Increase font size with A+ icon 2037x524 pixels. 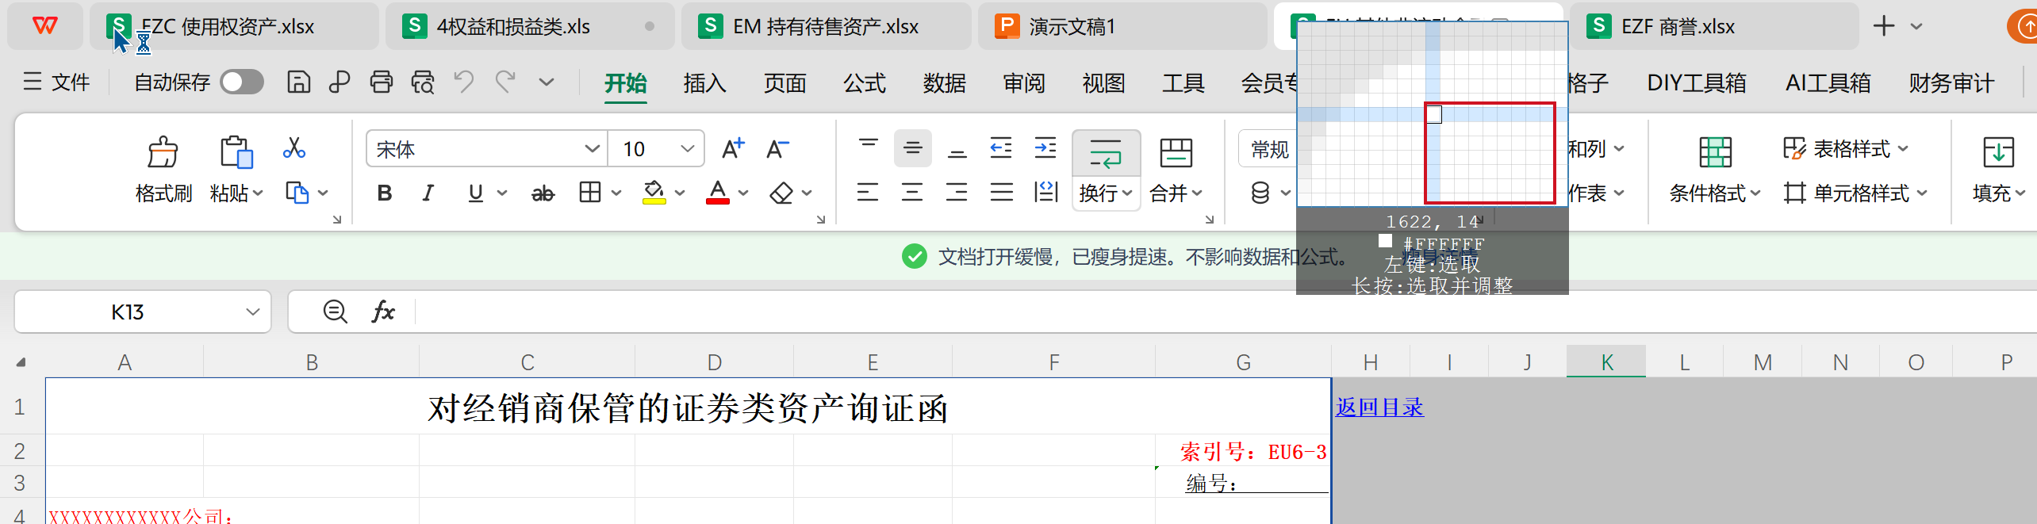coord(733,149)
